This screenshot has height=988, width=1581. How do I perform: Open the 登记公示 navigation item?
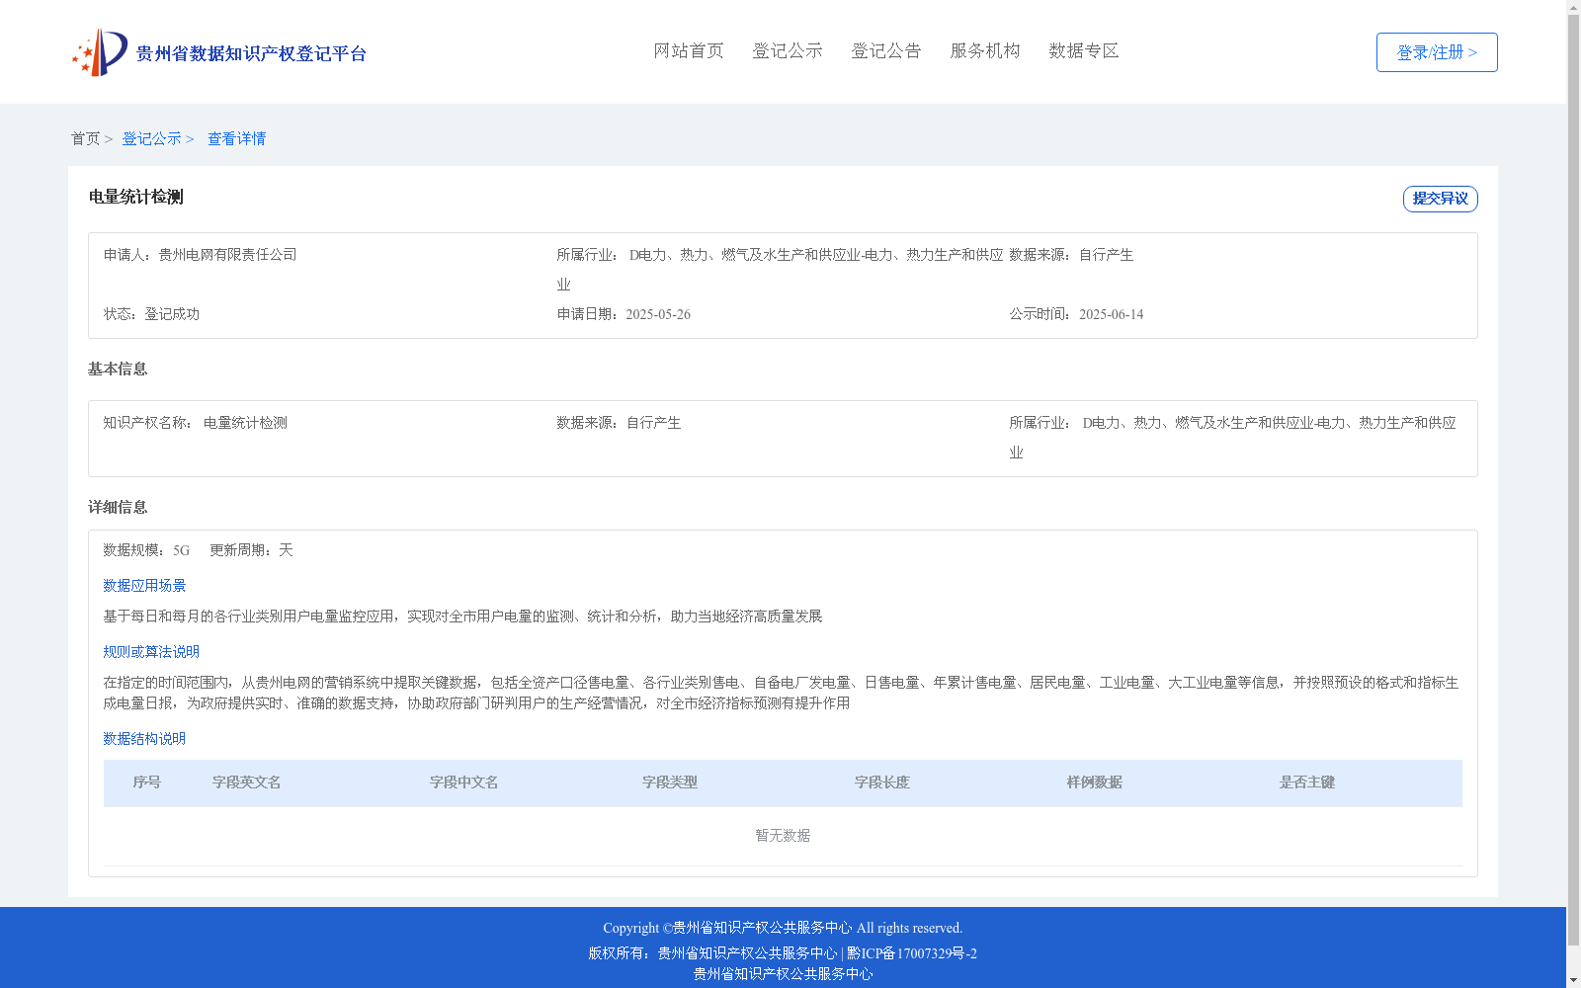pyautogui.click(x=788, y=51)
